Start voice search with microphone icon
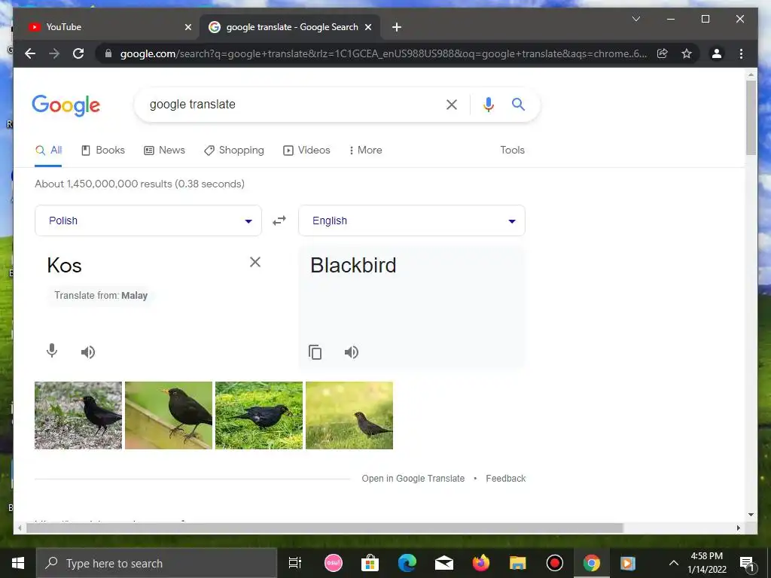Screen dimensions: 771x578 pyautogui.click(x=488, y=104)
